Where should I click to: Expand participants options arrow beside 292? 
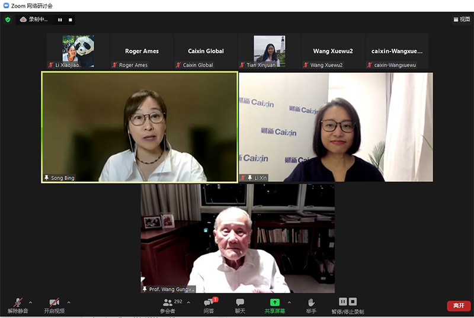pos(188,302)
